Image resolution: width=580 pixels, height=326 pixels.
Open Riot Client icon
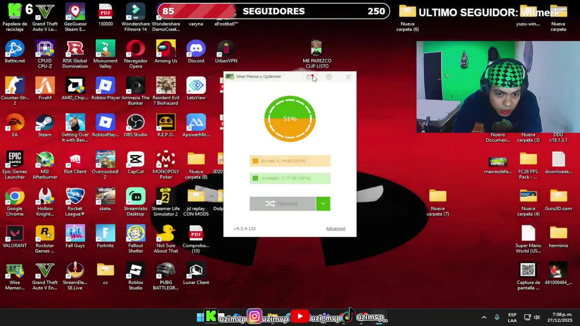tap(75, 163)
